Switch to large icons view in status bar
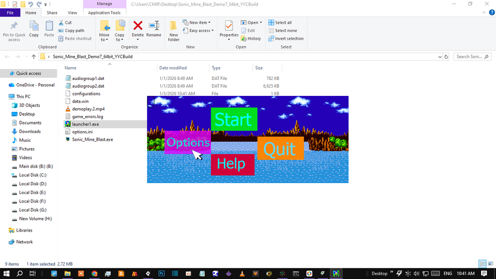Image resolution: width=496 pixels, height=279 pixels. click(490, 264)
